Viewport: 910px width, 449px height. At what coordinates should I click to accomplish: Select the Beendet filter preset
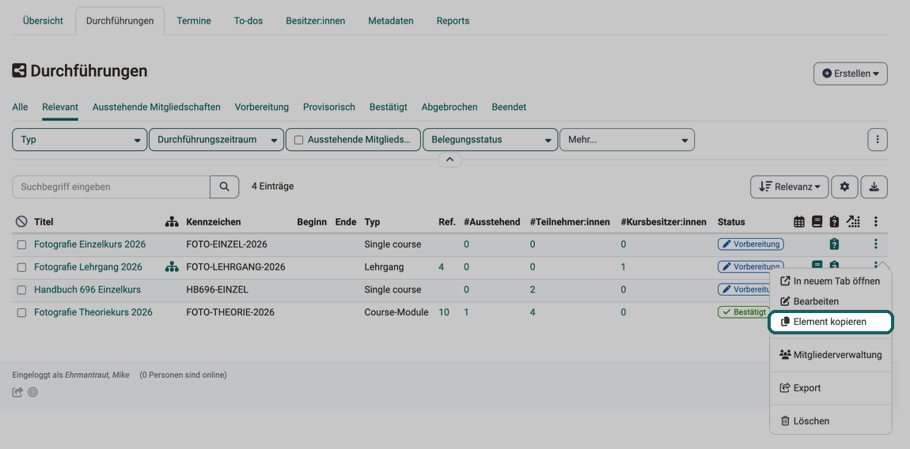click(x=509, y=108)
